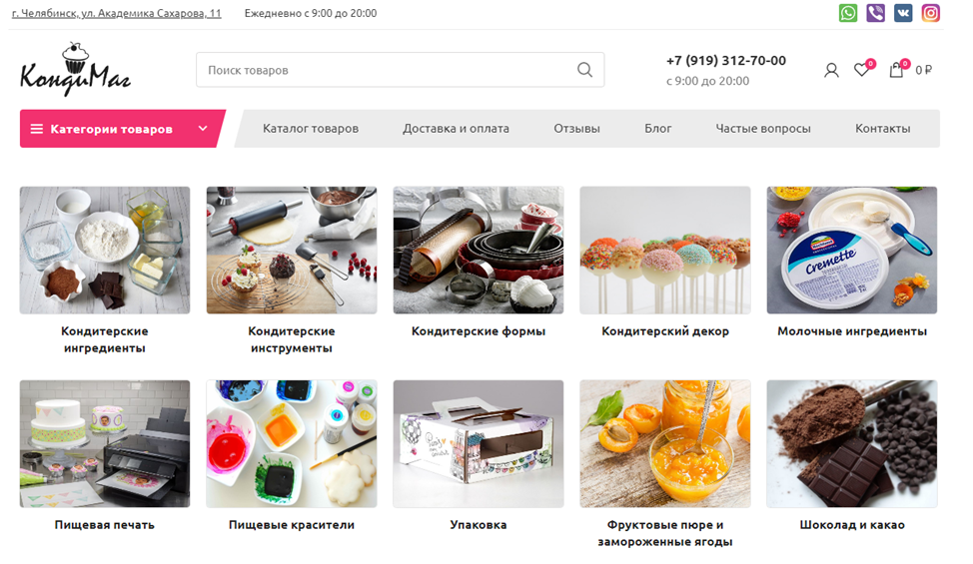Screen dimensions: 973x564
Task: Open the Каталог товаров menu item
Action: (311, 129)
